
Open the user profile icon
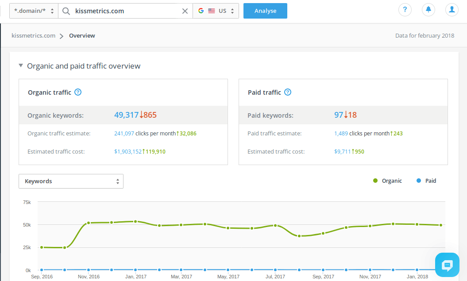pos(452,10)
